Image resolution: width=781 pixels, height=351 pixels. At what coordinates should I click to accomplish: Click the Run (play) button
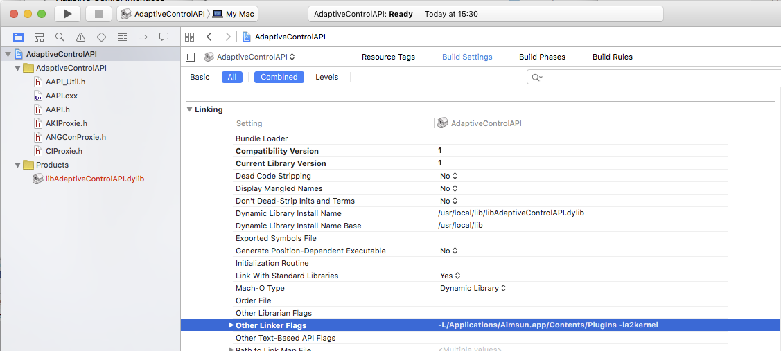point(67,14)
